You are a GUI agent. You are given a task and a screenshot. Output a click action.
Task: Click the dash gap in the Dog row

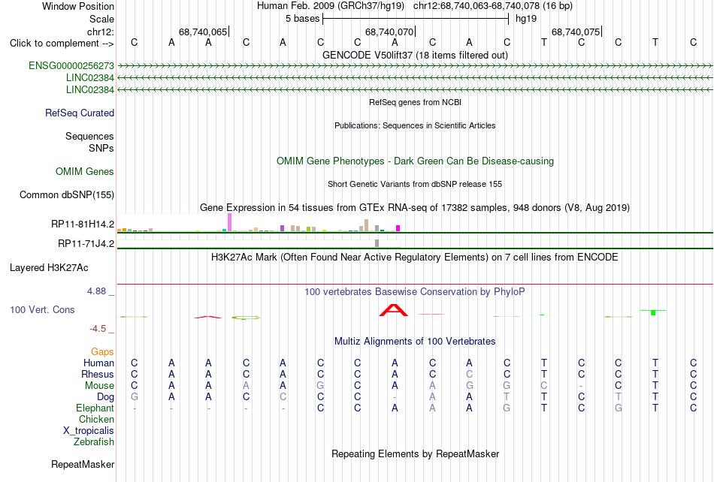tap(395, 397)
